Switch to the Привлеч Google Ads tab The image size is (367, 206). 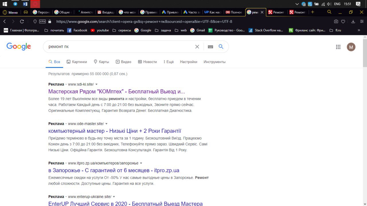point(170,12)
